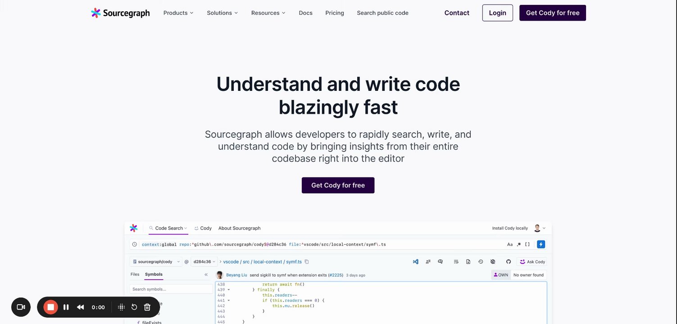This screenshot has width=677, height=324.
Task: Click the Sourcegraph logo in the header
Action: pos(120,13)
